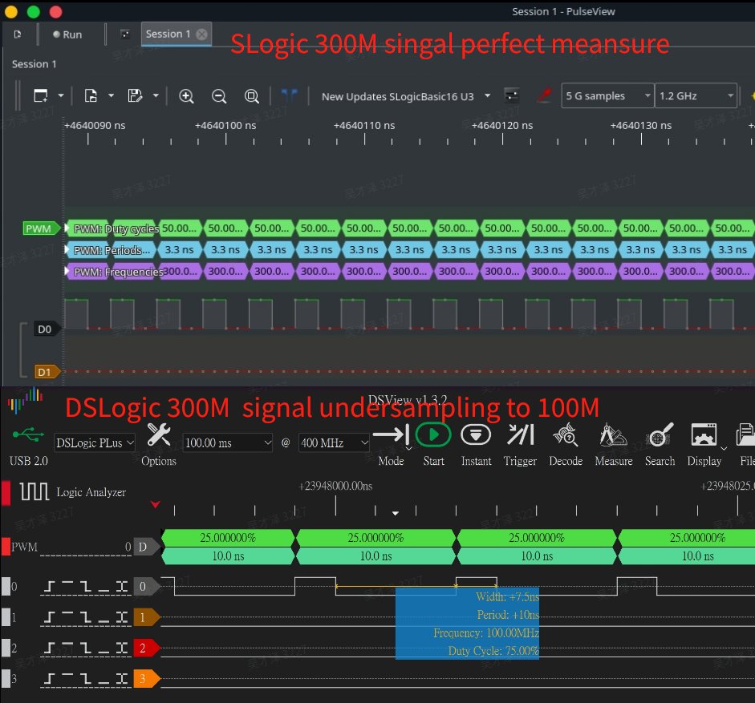Click the USB 2.0 connection icon
This screenshot has width=755, height=703.
coord(28,435)
